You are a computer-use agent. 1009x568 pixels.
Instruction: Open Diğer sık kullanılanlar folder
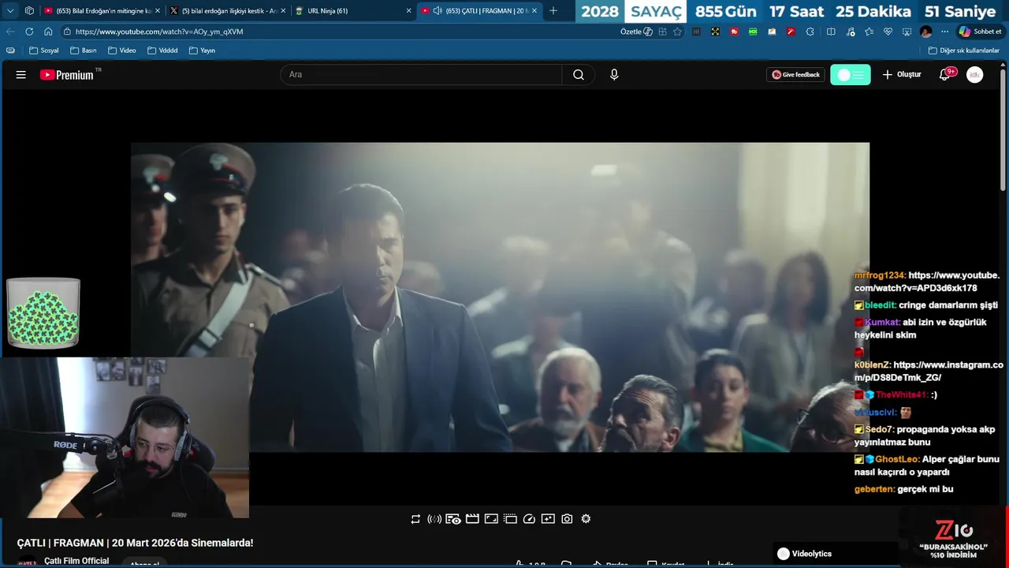coord(963,50)
